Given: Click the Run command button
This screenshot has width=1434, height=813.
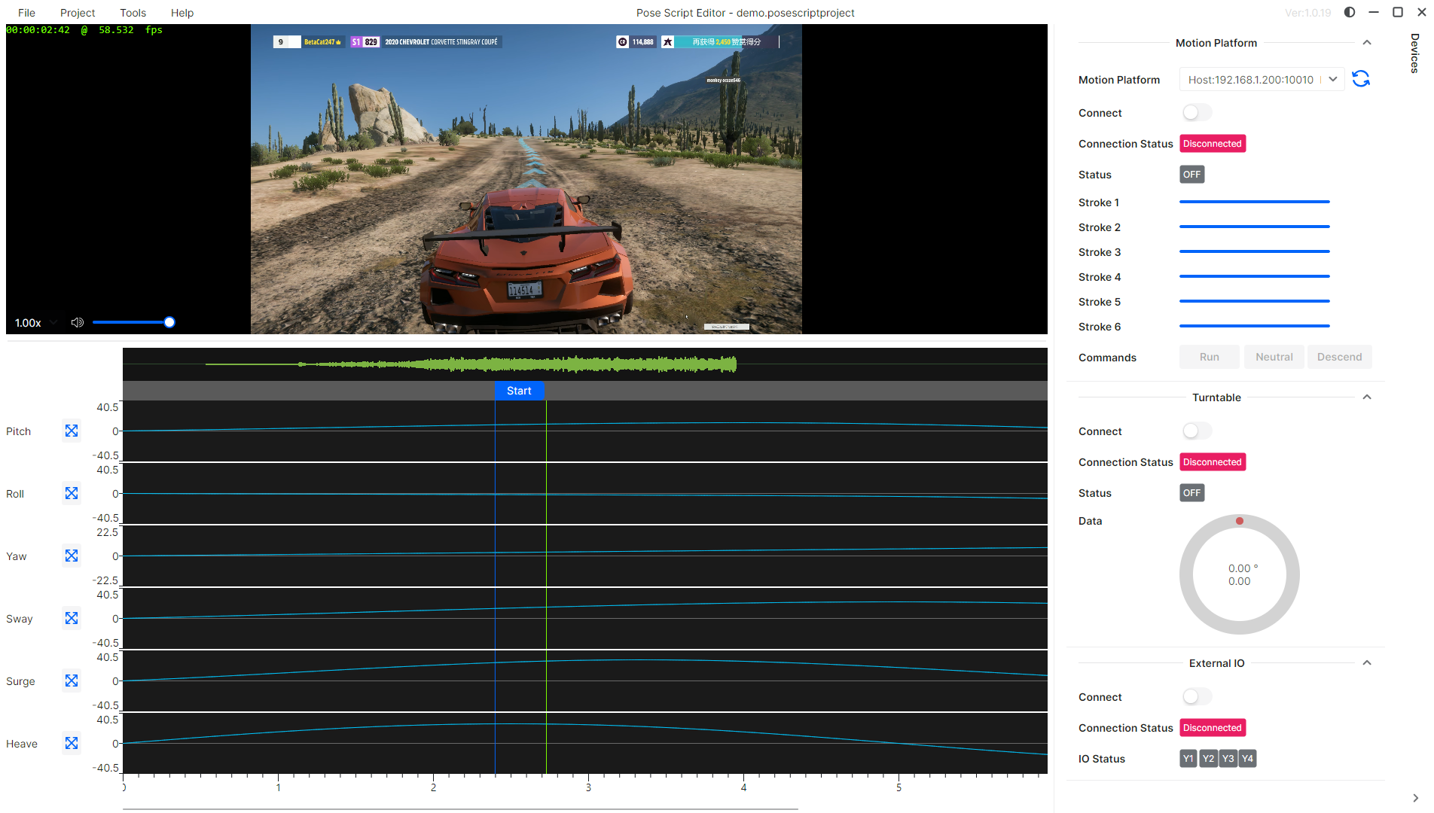Looking at the screenshot, I should [1210, 357].
